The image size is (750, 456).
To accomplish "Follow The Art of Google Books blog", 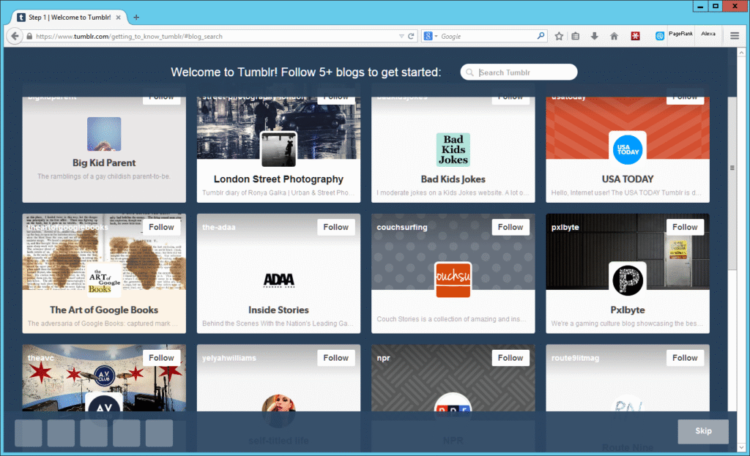I will coord(161,227).
